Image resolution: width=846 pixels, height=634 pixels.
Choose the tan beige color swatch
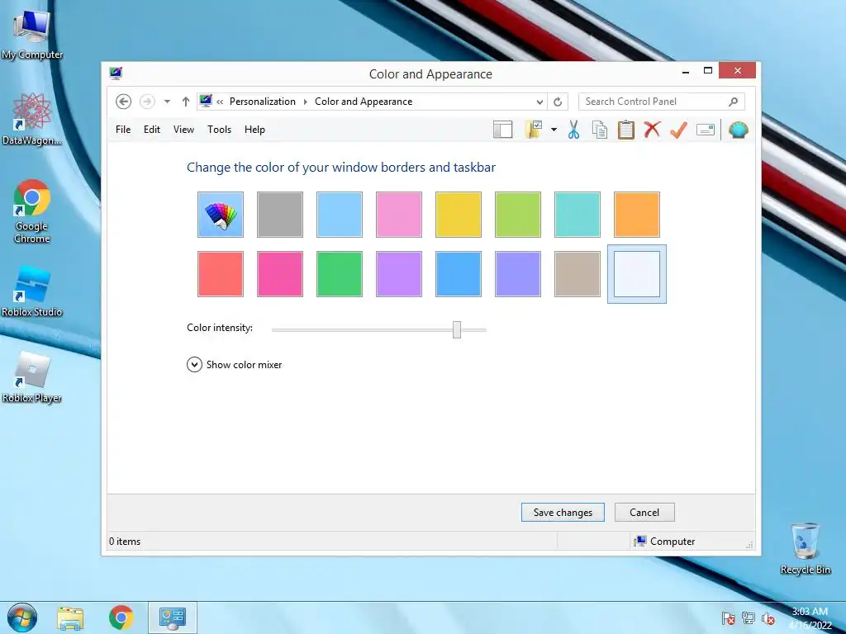[x=577, y=274]
